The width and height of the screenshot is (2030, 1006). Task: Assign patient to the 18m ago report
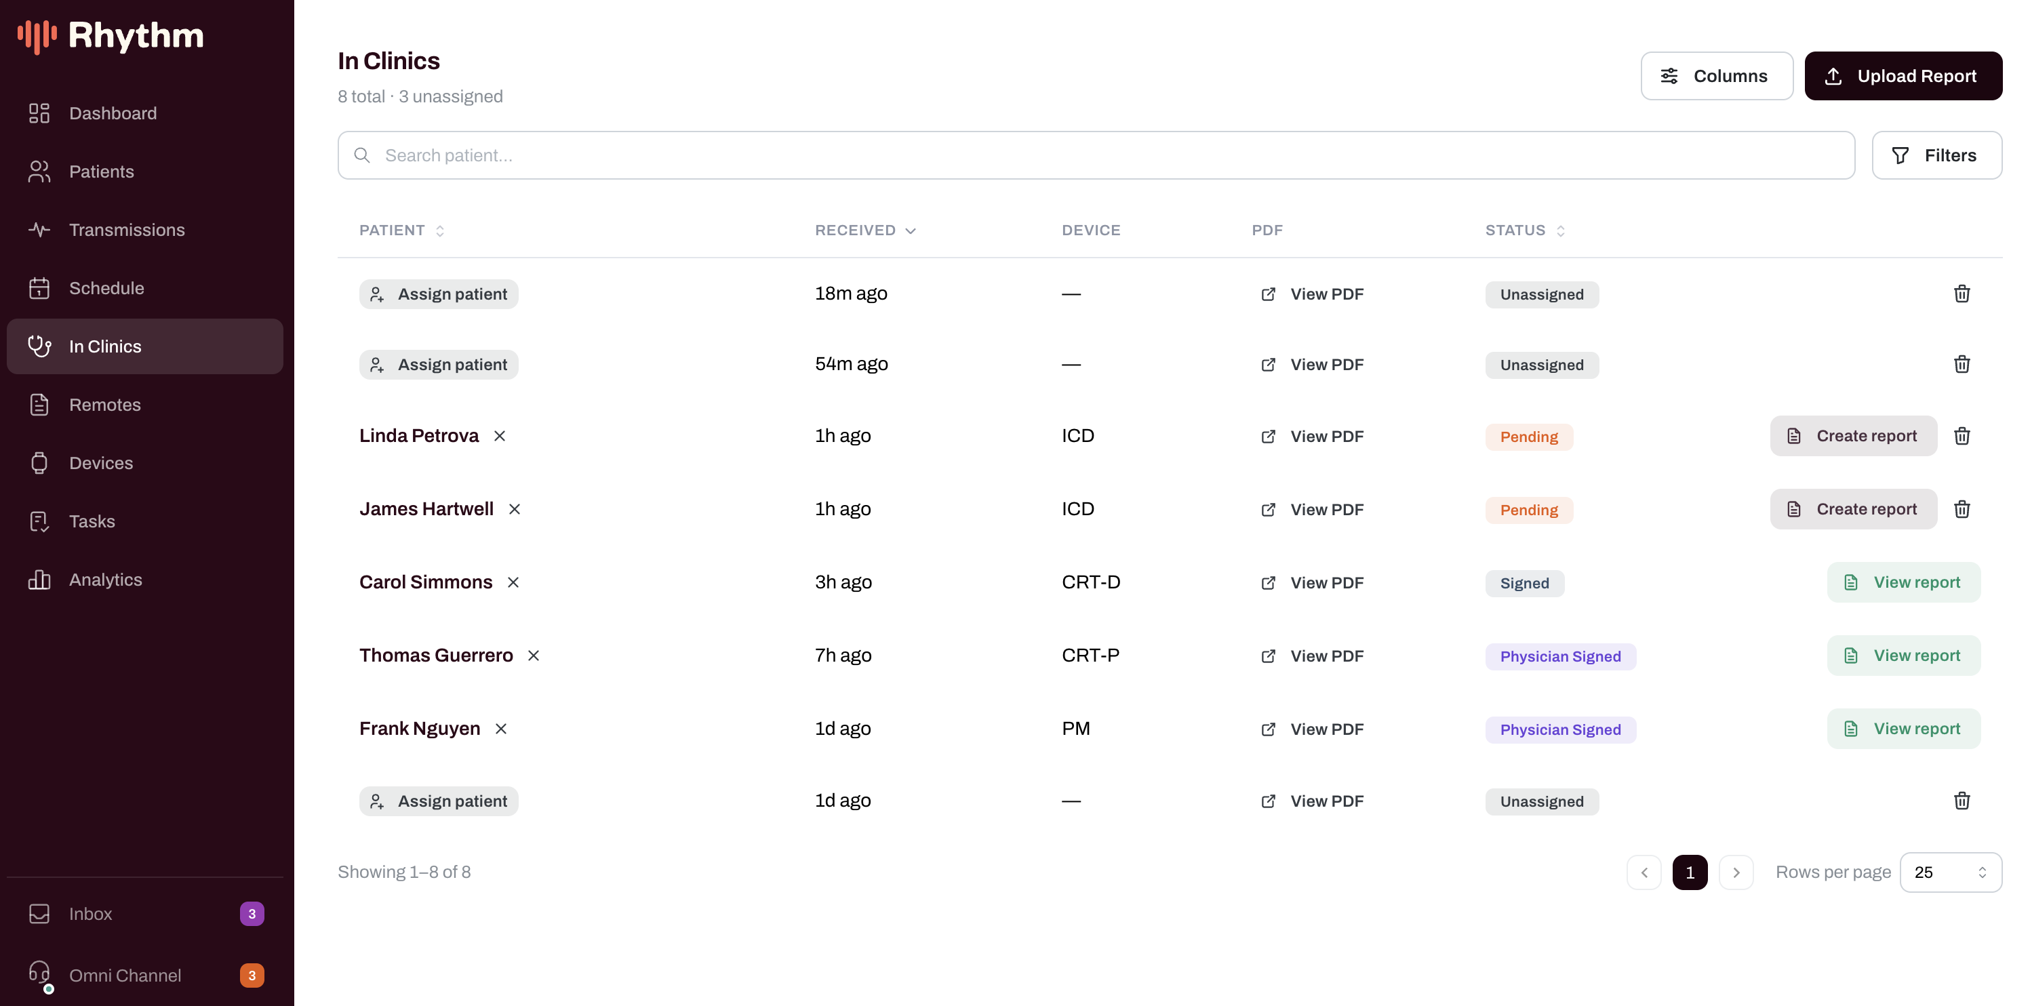click(439, 294)
